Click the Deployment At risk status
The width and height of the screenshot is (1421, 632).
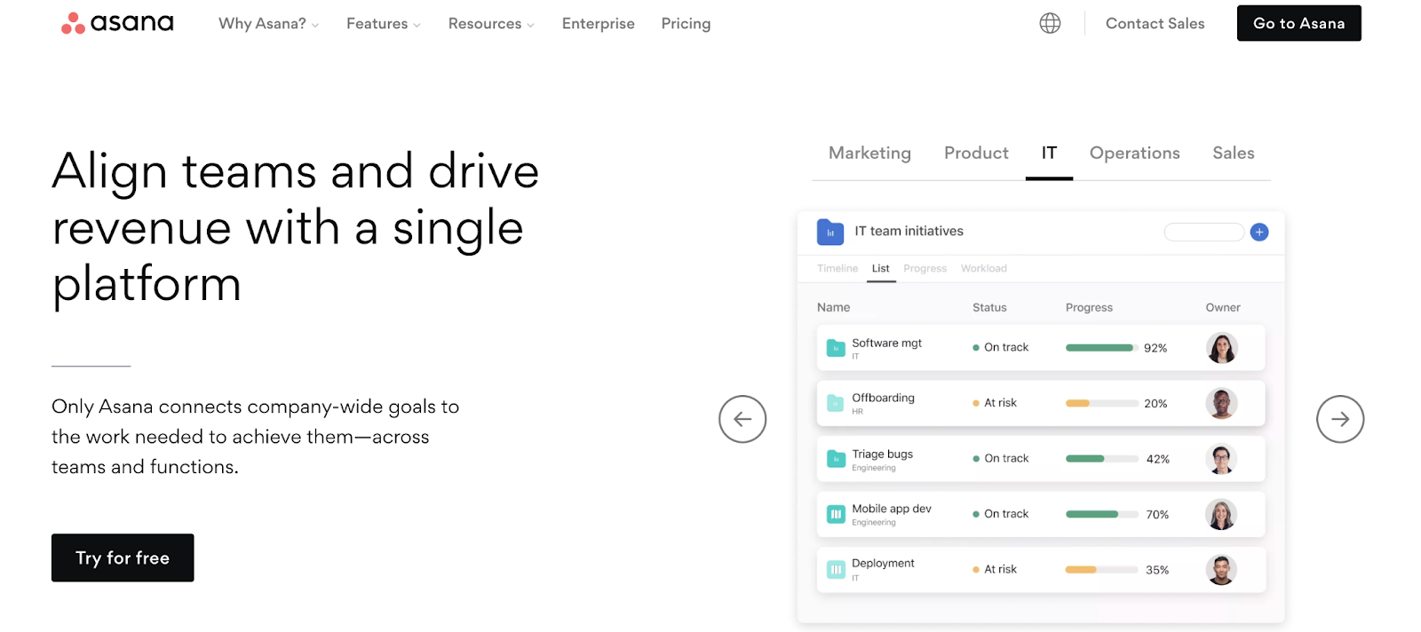click(995, 570)
